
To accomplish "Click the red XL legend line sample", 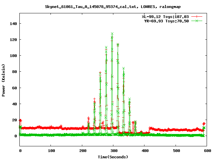I will tap(197, 16).
